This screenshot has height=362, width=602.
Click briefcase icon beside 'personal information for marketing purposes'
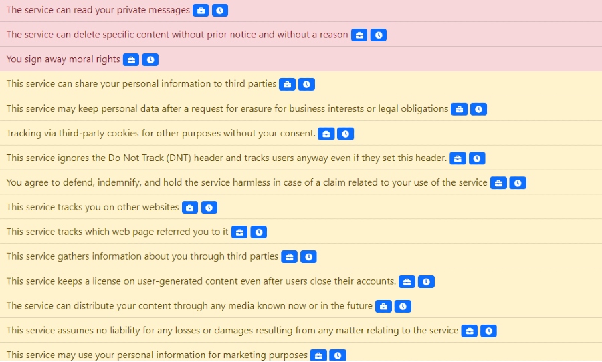[x=318, y=355]
